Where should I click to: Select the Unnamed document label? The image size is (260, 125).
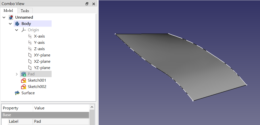tap(24, 17)
